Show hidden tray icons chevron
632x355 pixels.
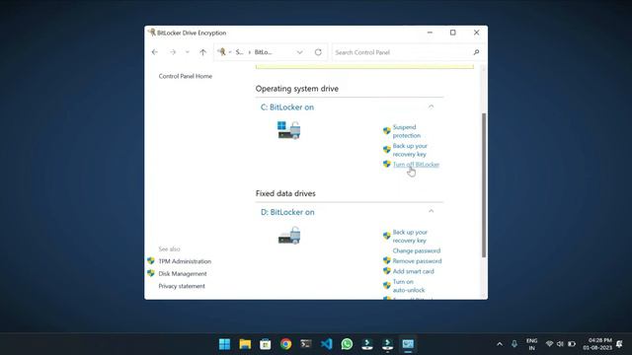pos(500,344)
